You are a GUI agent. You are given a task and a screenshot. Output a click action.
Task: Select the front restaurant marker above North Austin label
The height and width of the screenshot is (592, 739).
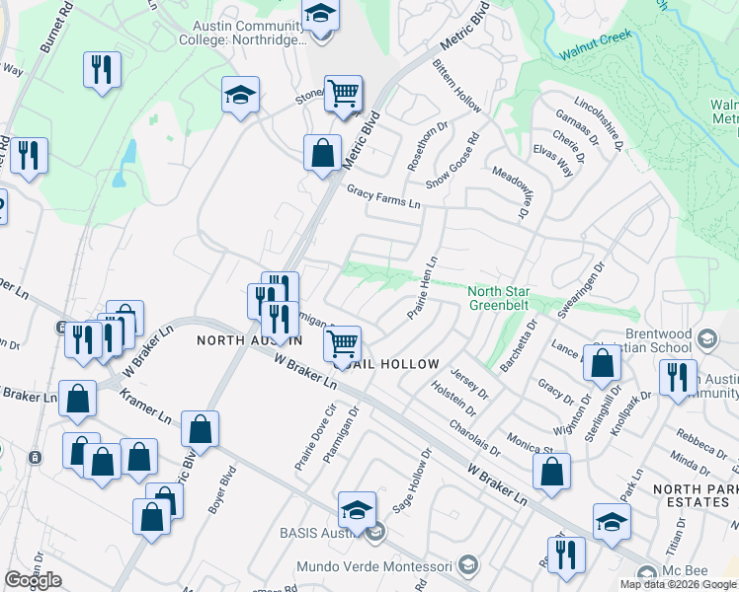pos(280,324)
